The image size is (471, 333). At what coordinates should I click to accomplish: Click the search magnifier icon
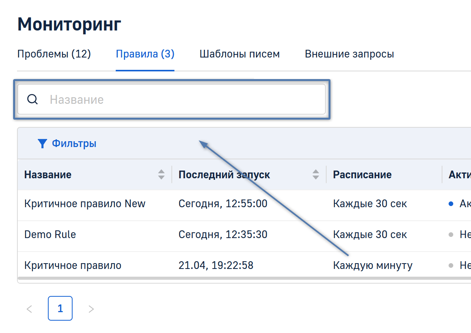32,100
